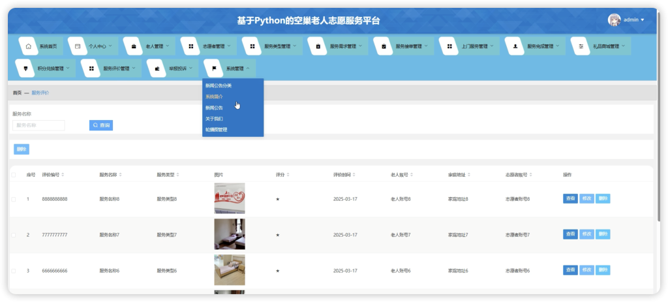Open the admin user dropdown arrow
Screen dimensions: 668x302
click(643, 20)
